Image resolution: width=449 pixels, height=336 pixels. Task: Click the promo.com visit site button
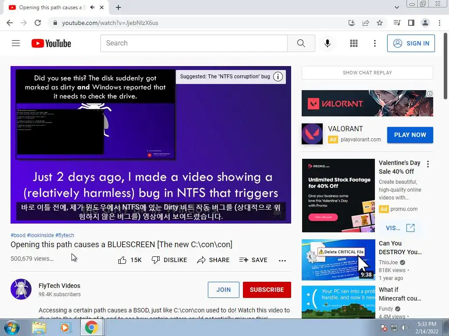click(400, 227)
